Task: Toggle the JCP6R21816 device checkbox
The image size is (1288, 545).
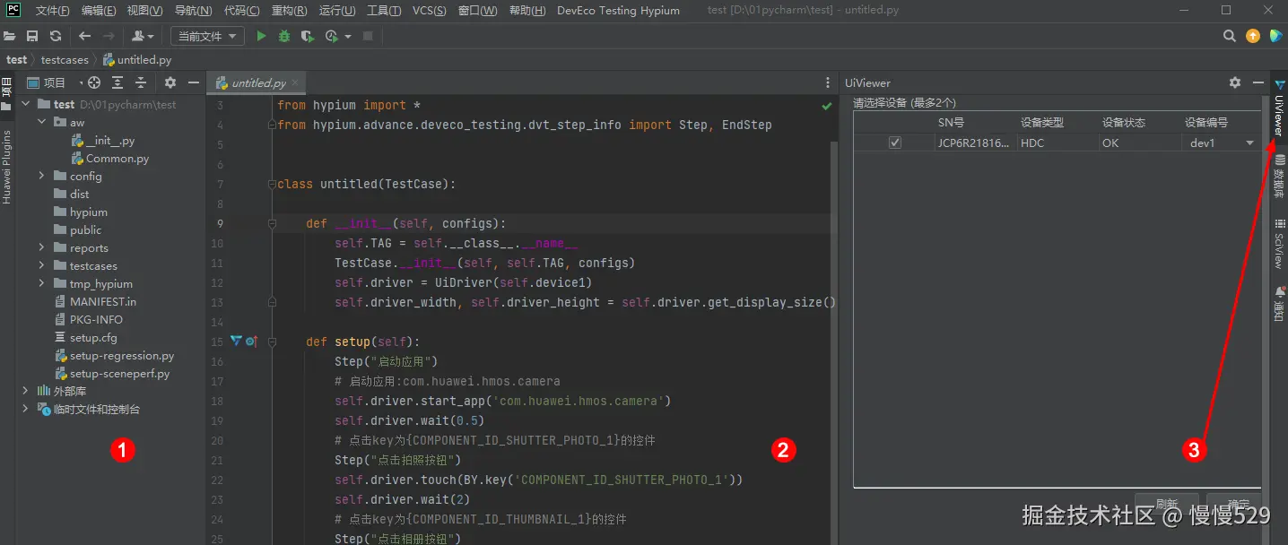Action: (x=894, y=143)
